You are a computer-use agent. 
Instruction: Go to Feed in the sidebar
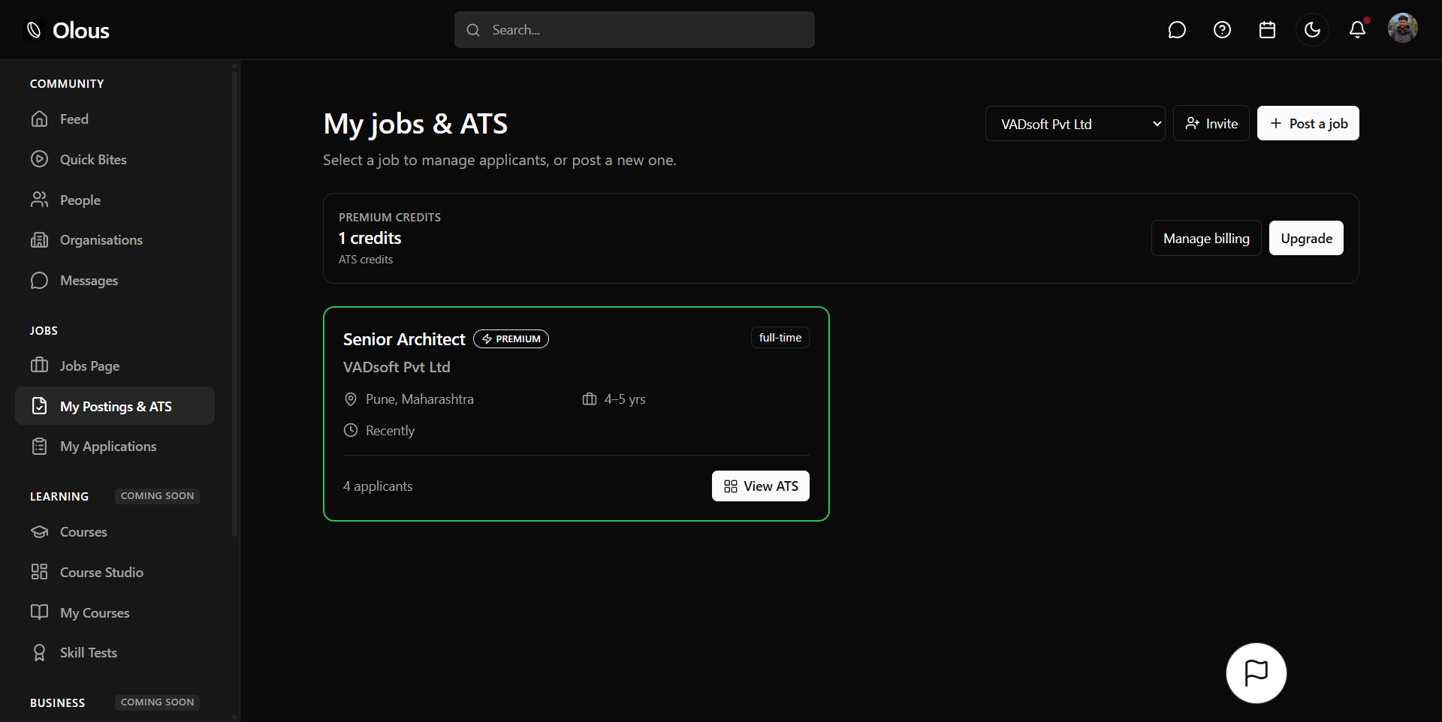tap(115, 119)
